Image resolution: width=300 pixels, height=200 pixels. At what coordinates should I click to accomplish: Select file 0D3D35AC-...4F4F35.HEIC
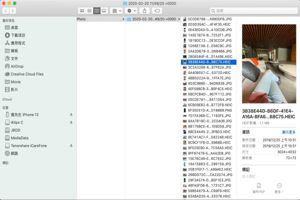click(x=208, y=24)
